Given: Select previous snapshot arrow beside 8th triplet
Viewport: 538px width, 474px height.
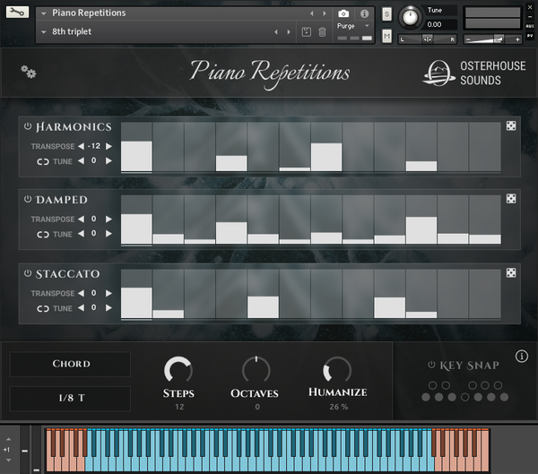Looking at the screenshot, I should click(276, 32).
